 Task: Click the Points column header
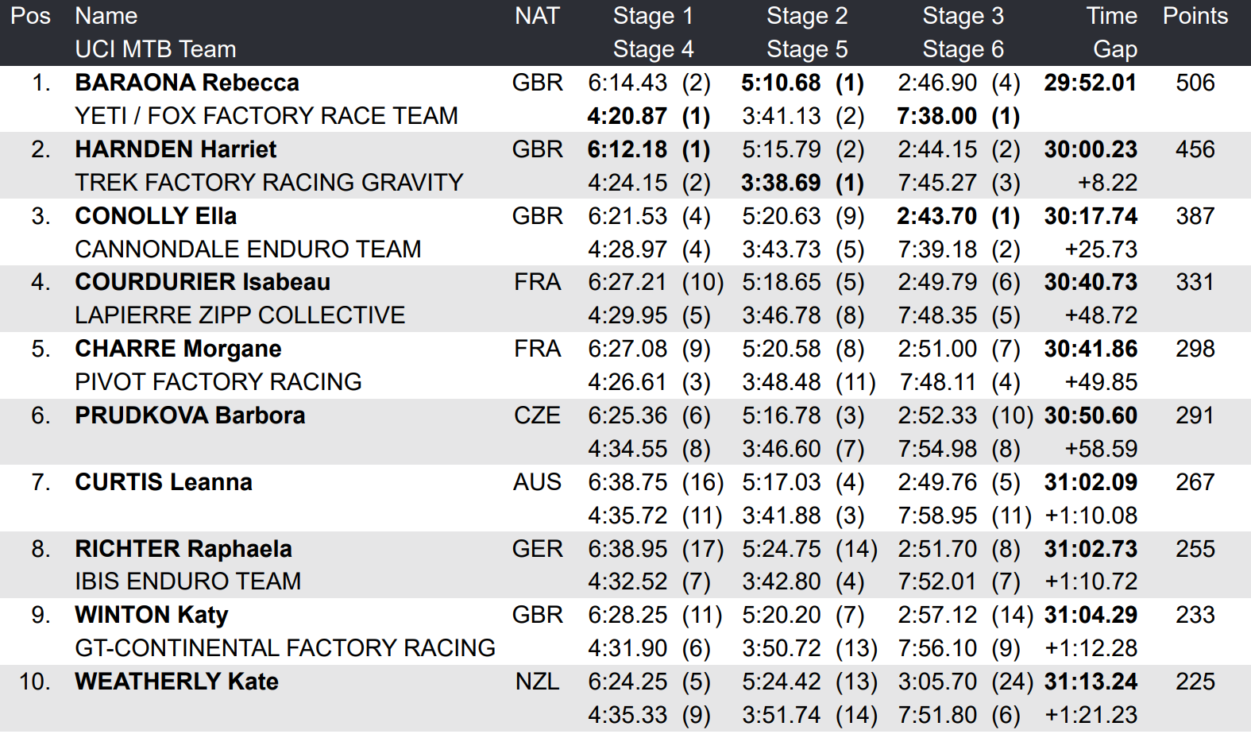pos(1195,16)
